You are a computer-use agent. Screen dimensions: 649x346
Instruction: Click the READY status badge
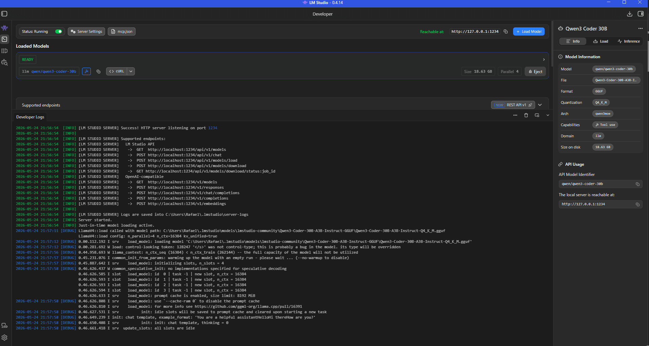tap(27, 60)
